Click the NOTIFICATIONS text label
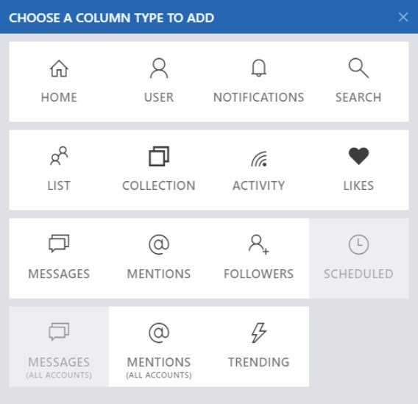The image size is (418, 404). 258,97
